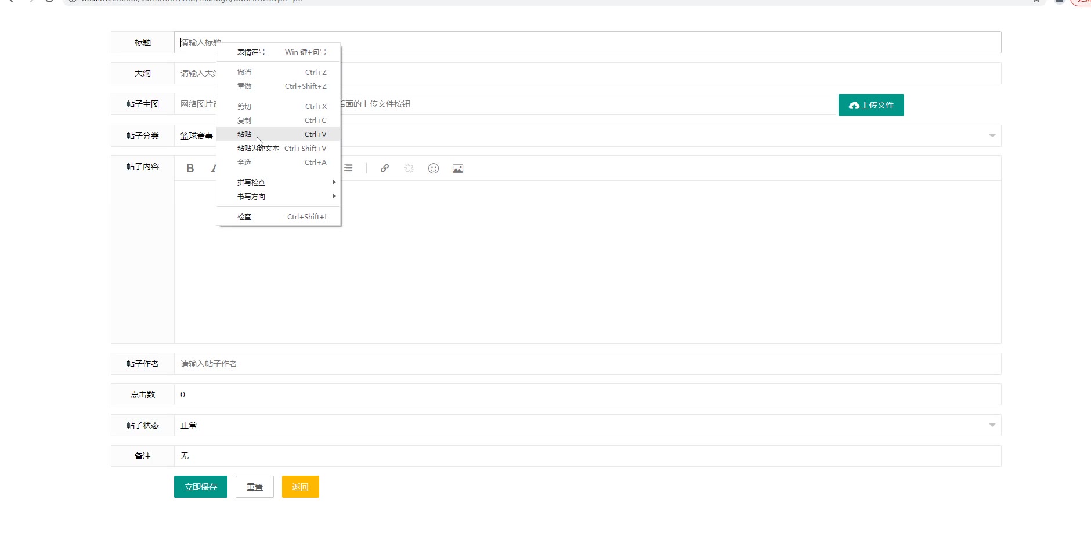This screenshot has height=536, width=1091.
Task: Apply right alignment in editor toolbar
Action: click(348, 168)
